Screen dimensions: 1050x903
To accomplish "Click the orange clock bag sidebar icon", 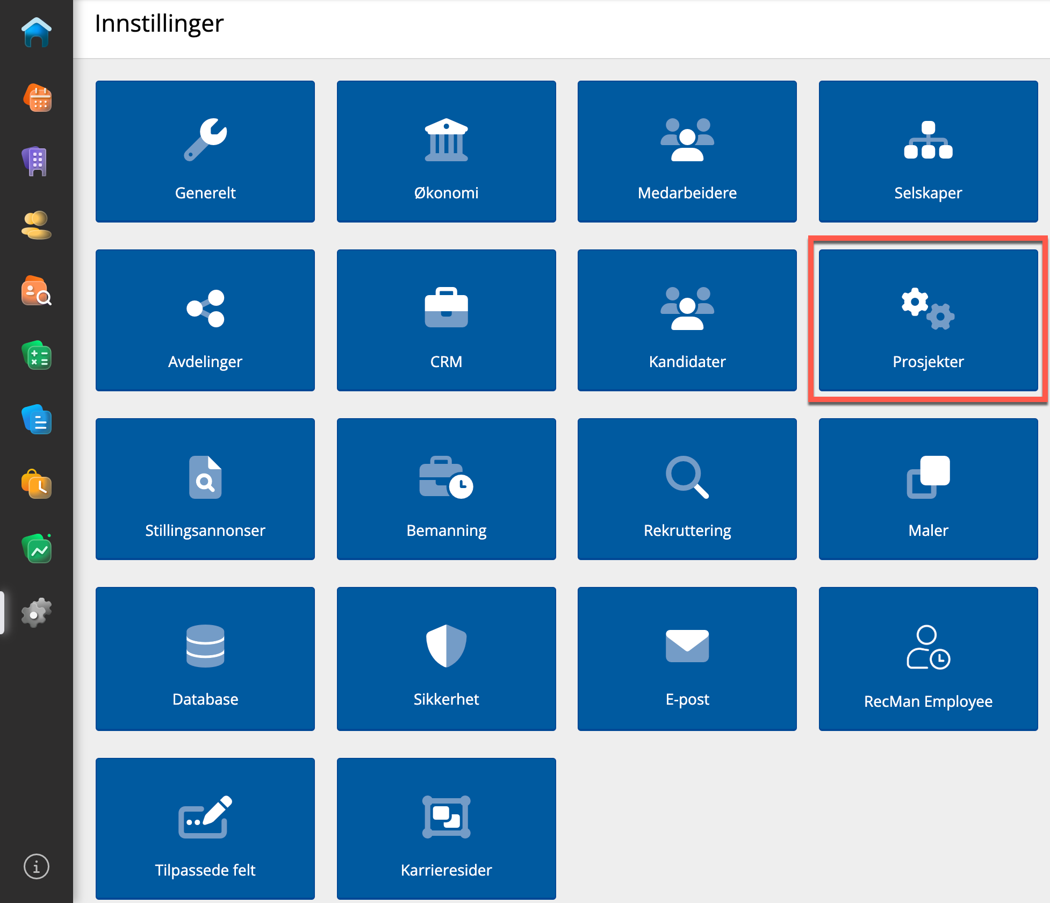I will click(x=37, y=484).
